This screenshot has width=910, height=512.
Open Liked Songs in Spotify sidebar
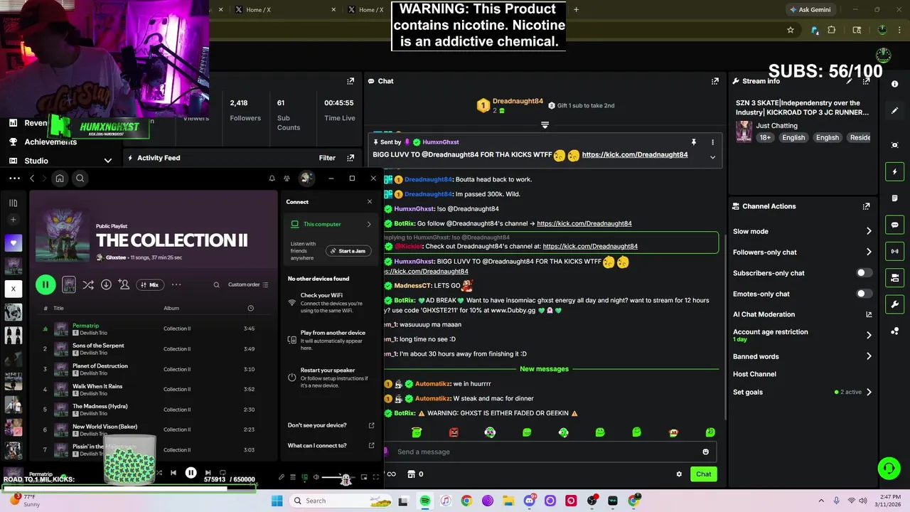(x=13, y=243)
